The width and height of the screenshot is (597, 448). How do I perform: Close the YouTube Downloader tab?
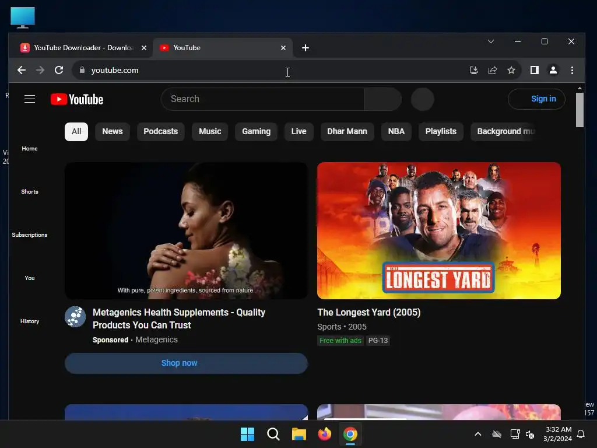(x=144, y=48)
